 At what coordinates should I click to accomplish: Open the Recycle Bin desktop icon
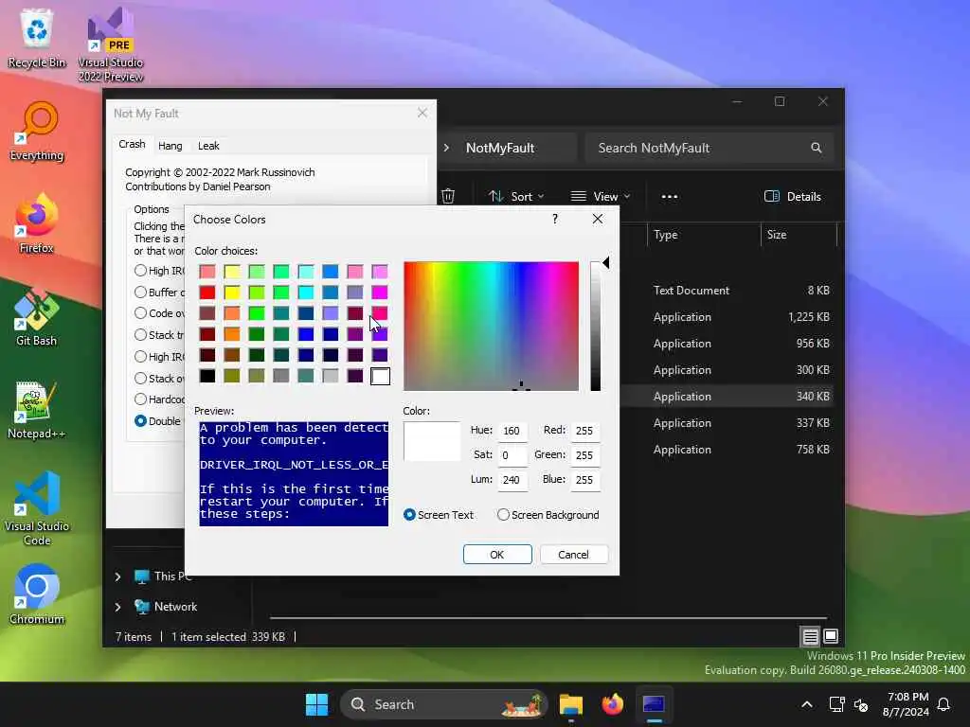coord(37,38)
